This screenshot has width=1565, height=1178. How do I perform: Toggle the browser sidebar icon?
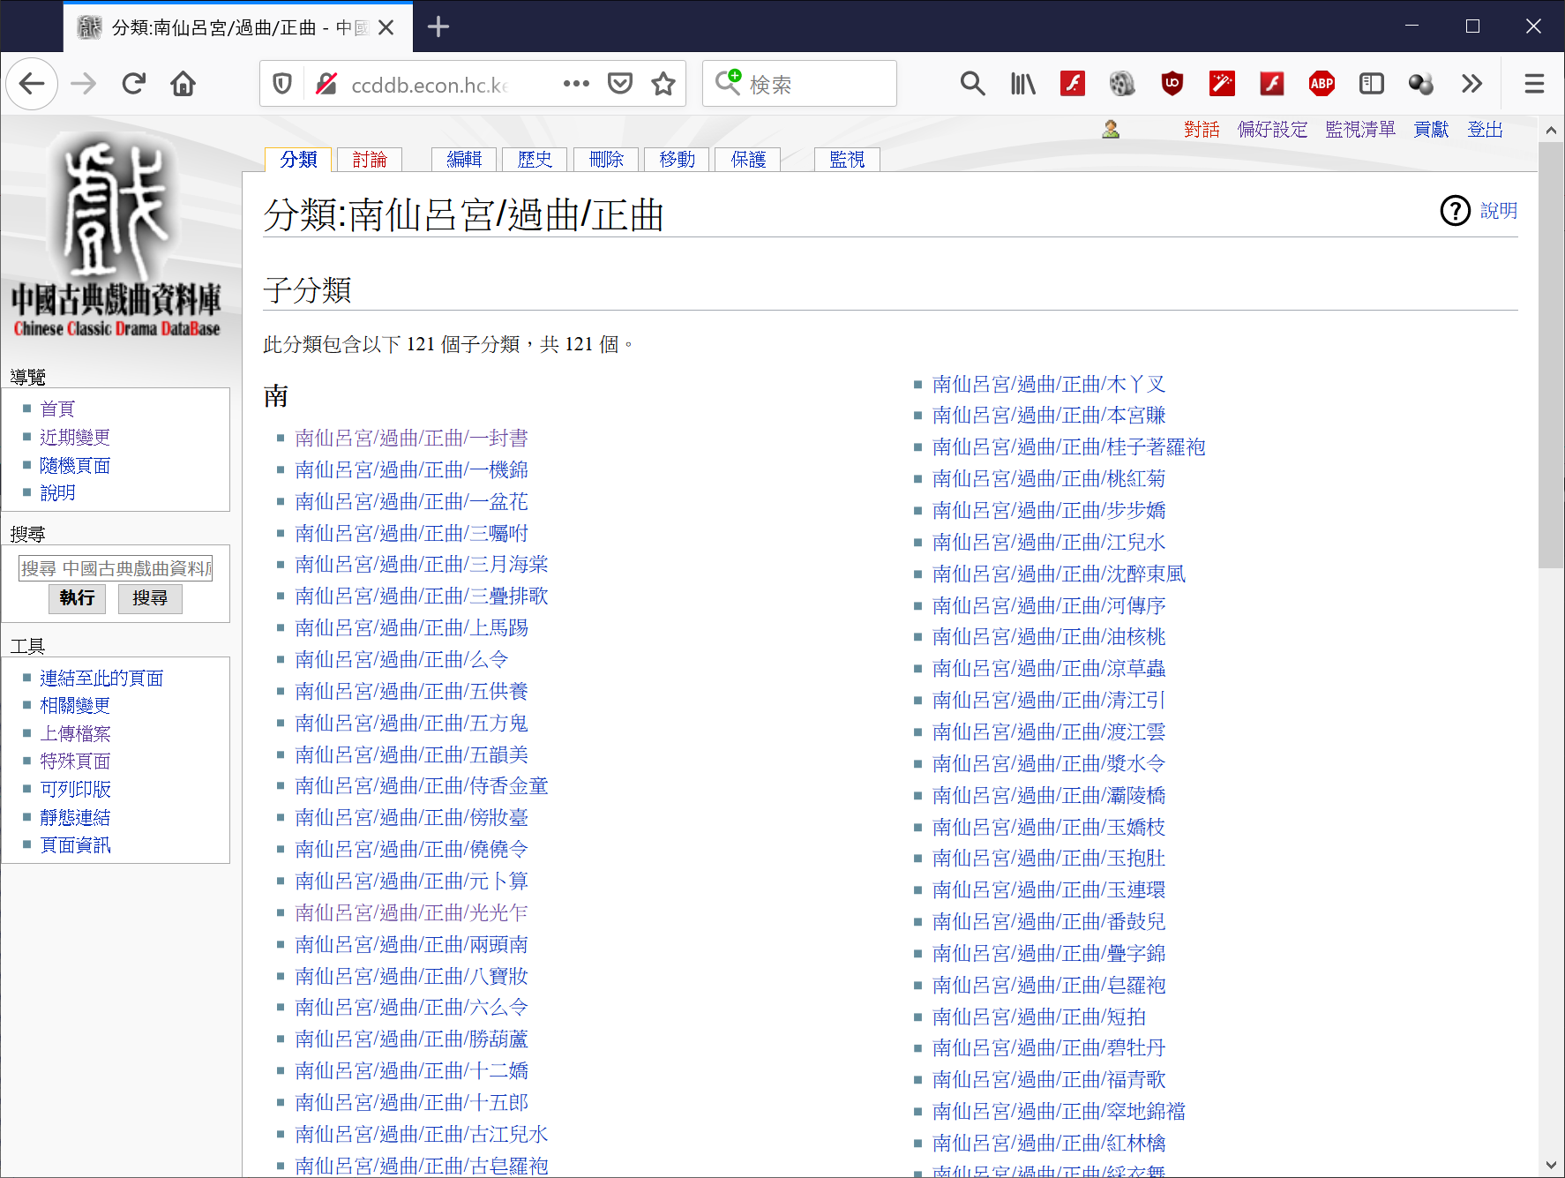pyautogui.click(x=1372, y=84)
